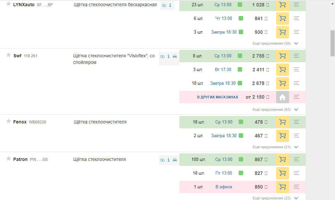Mark Patron wiper as favorite with star
Screen dimensions: 335x200
[9, 159]
